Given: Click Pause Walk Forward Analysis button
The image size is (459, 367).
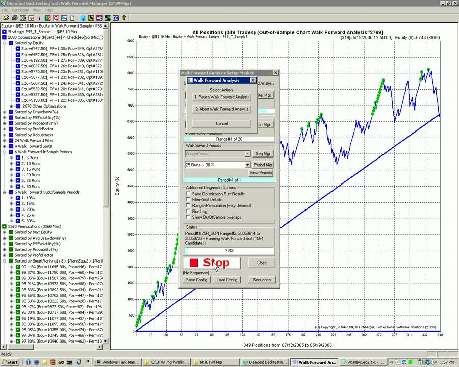Looking at the screenshot, I should click(222, 97).
